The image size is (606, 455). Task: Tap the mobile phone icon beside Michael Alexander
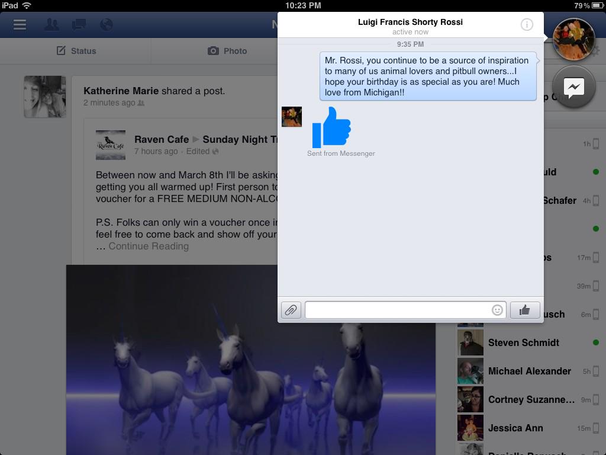pos(596,371)
